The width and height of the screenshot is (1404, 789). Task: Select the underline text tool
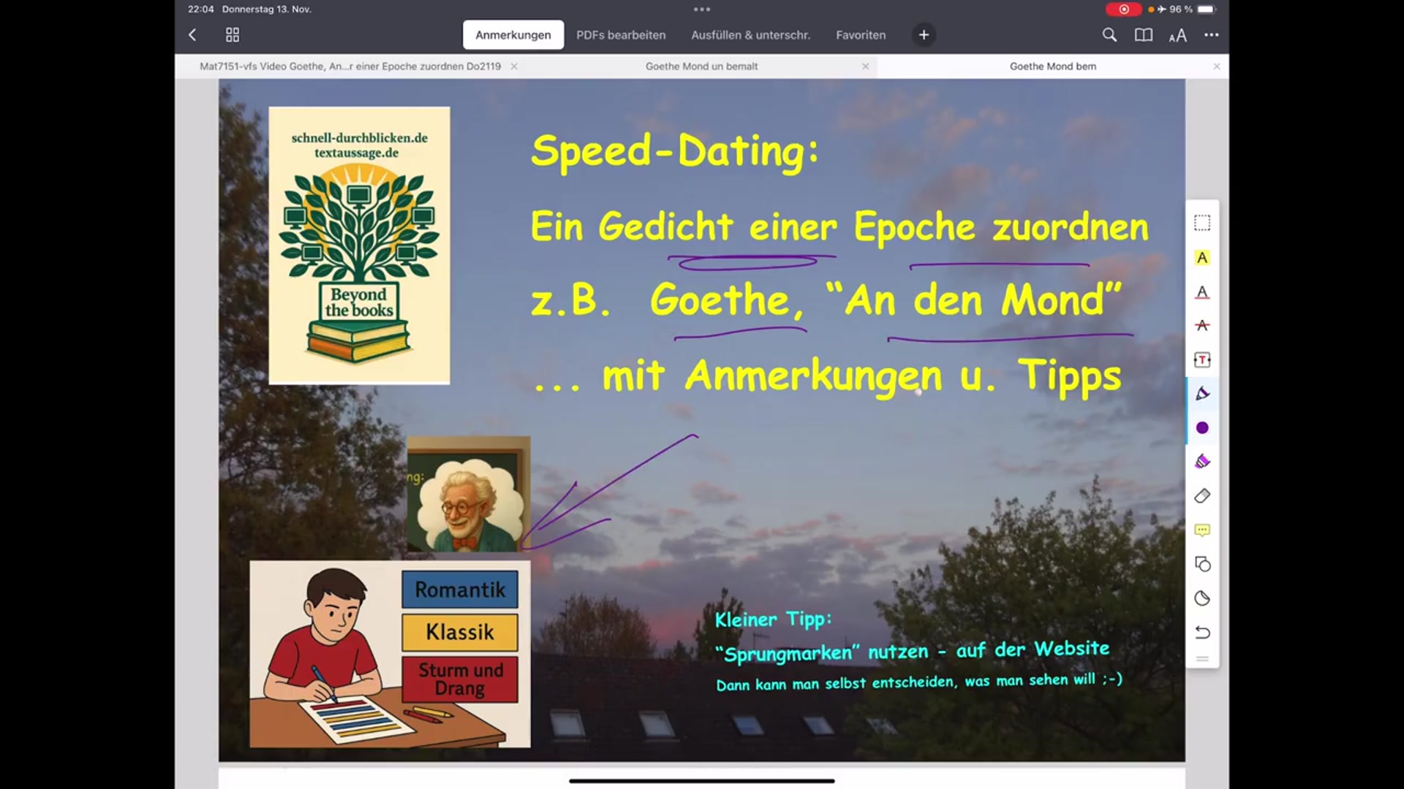tap(1202, 292)
